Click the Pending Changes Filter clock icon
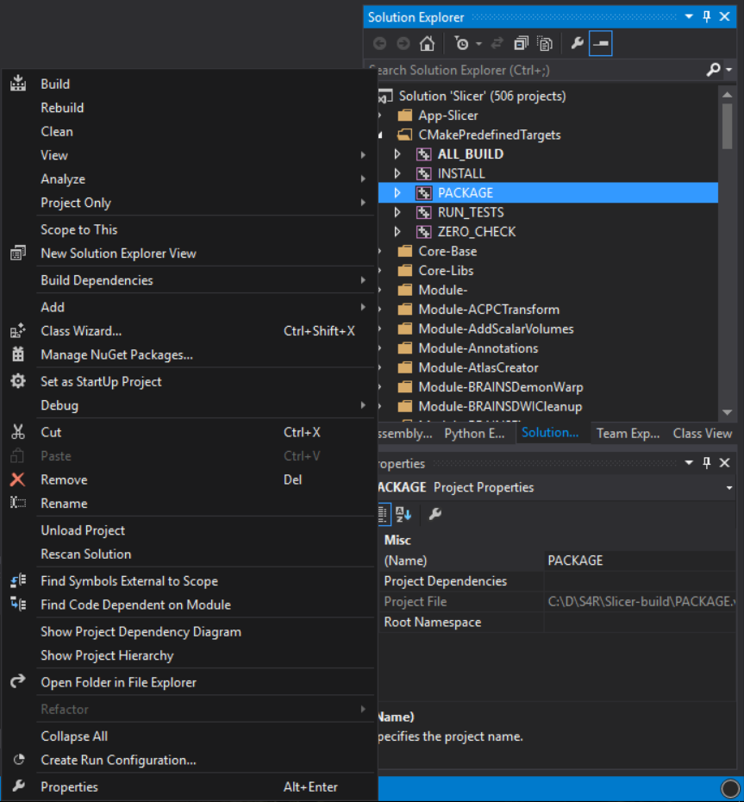Image resolution: width=744 pixels, height=802 pixels. tap(462, 44)
